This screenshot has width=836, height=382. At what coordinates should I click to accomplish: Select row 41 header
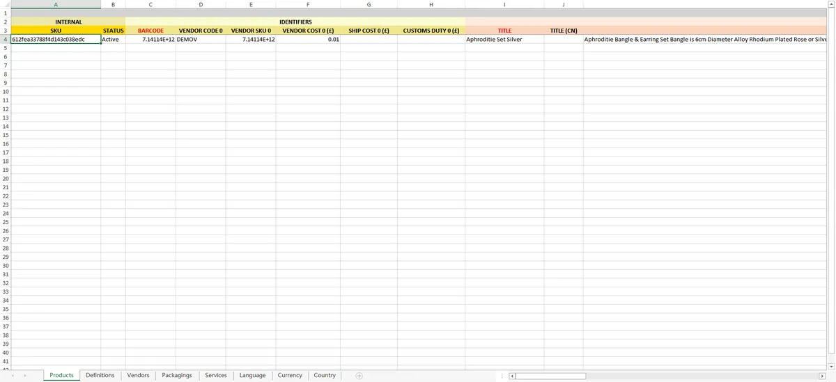[x=6, y=361]
